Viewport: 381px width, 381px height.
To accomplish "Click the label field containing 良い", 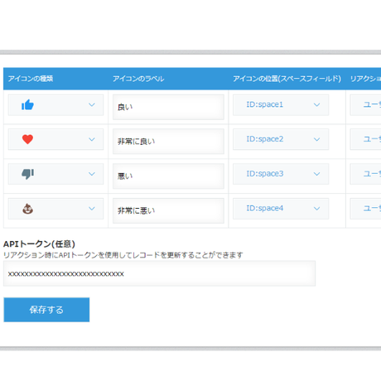I will point(168,107).
